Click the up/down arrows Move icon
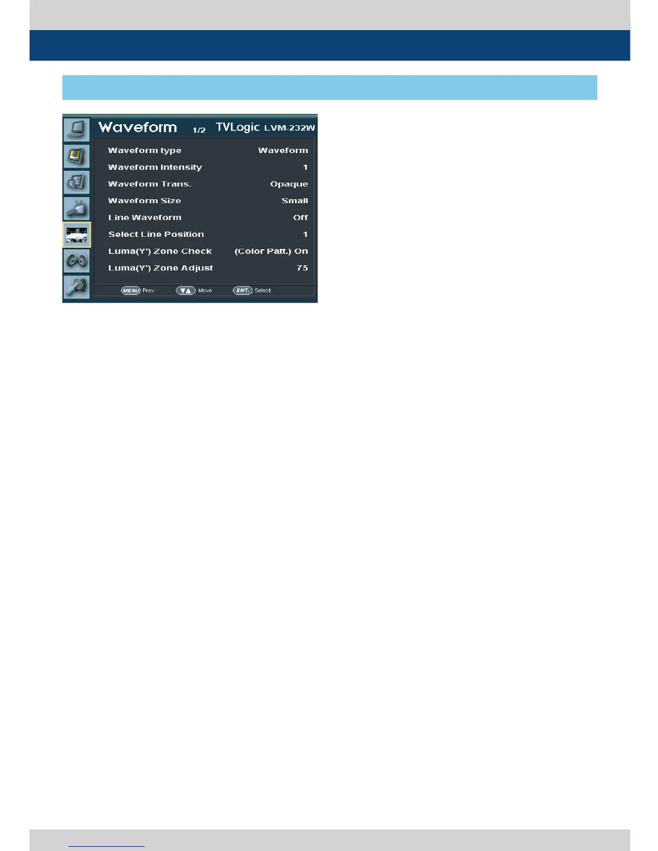This screenshot has height=851, width=658. click(x=185, y=290)
